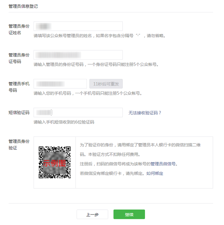Open the 管理员微信号 link
The width and height of the screenshot is (224, 225).
click(163, 164)
